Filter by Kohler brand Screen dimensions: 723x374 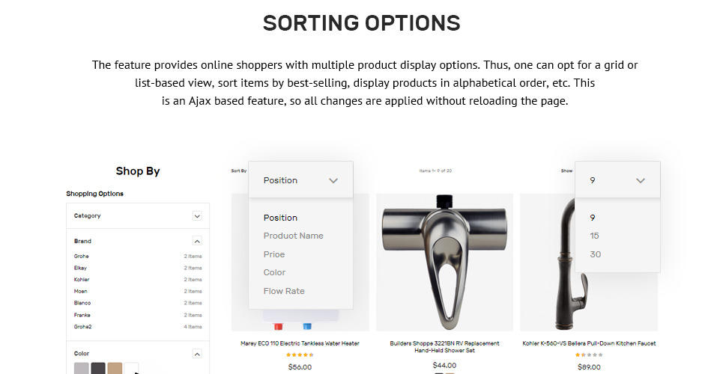(x=82, y=280)
